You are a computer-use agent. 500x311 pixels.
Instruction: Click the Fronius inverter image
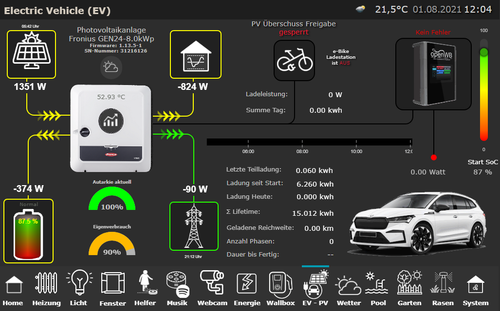point(111,128)
